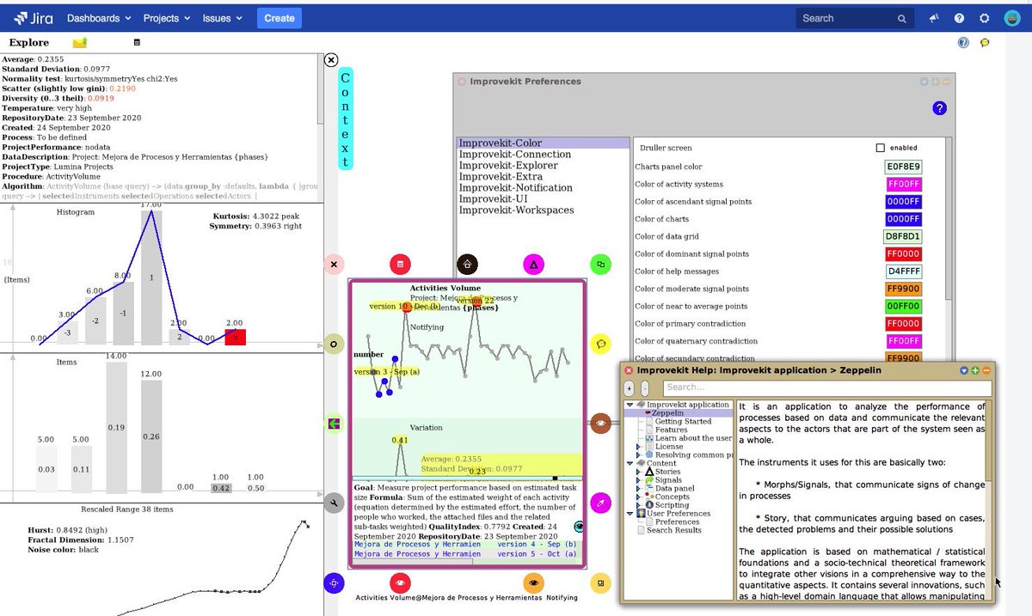Click the gray wrench circle button
1032x616 pixels.
click(334, 503)
